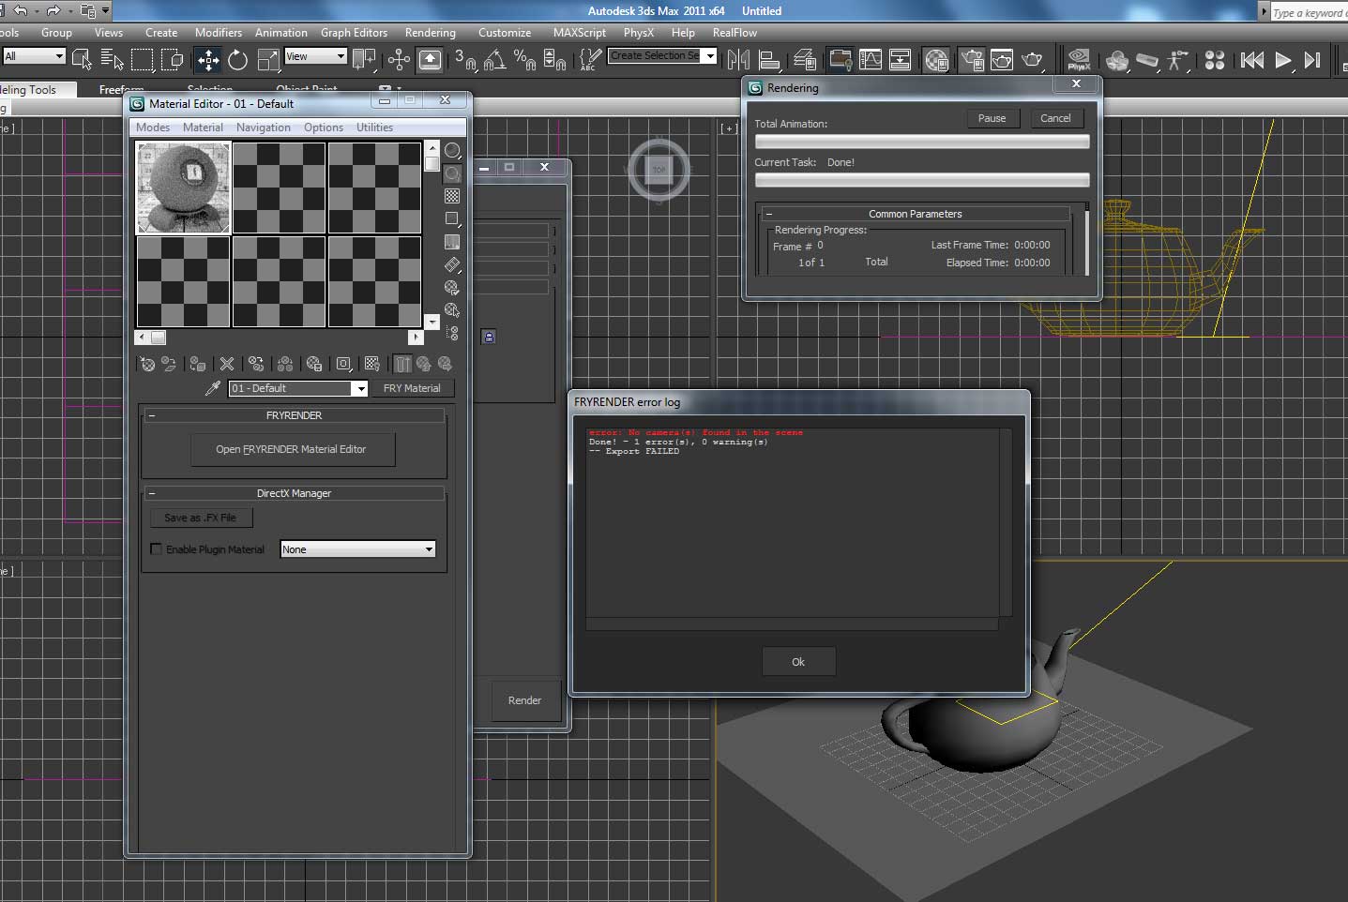The width and height of the screenshot is (1348, 902).
Task: Click Cancel in the Rendering dialog
Action: [x=1055, y=118]
